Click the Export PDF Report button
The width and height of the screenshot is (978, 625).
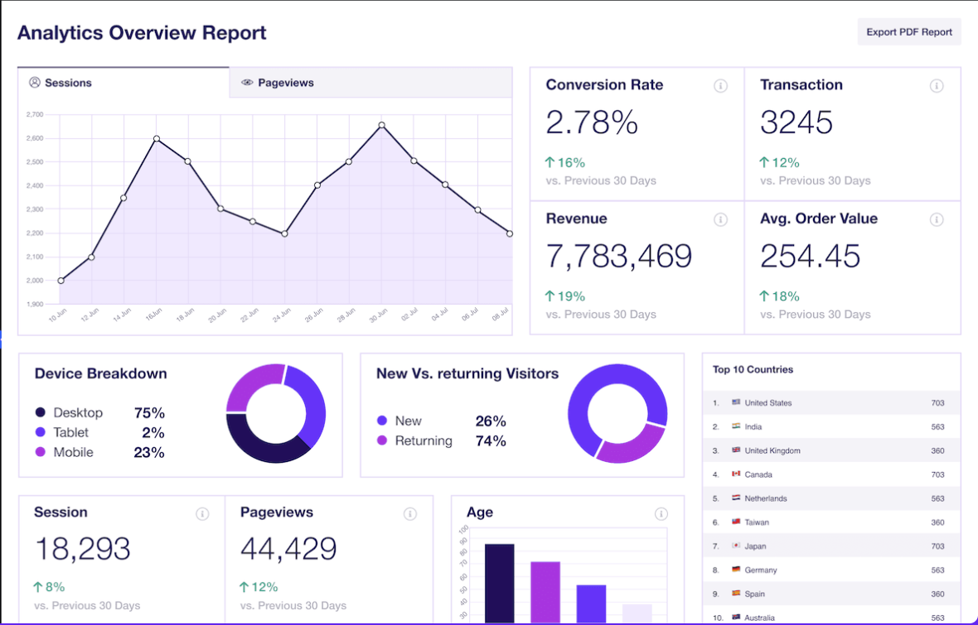(908, 31)
